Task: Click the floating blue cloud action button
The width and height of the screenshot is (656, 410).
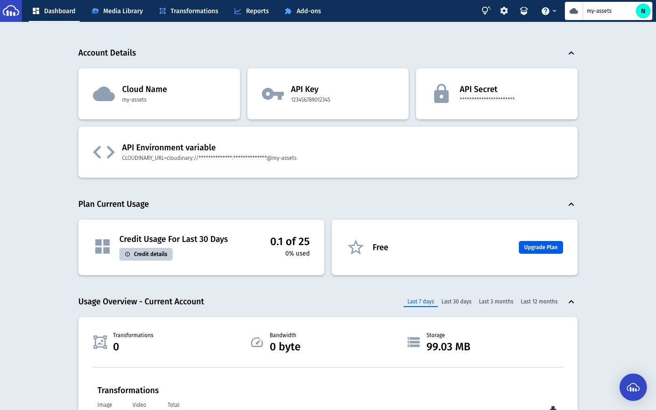Action: tap(633, 387)
